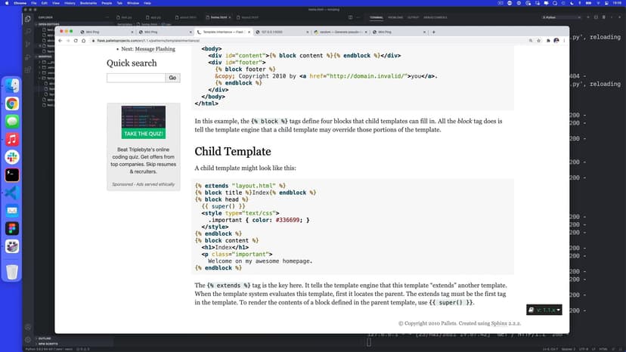Switch to the Problems panel tab
626x352 pixels.
[x=395, y=16]
